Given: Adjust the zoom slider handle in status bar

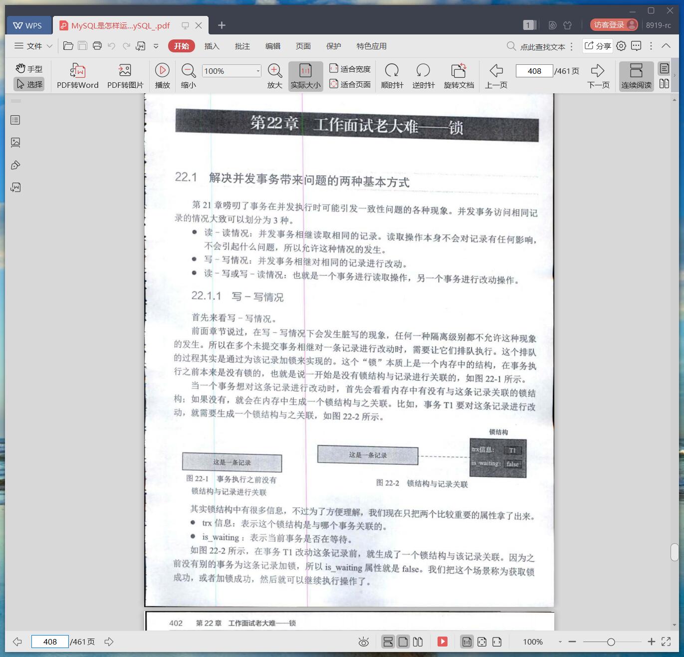Looking at the screenshot, I should click(611, 642).
